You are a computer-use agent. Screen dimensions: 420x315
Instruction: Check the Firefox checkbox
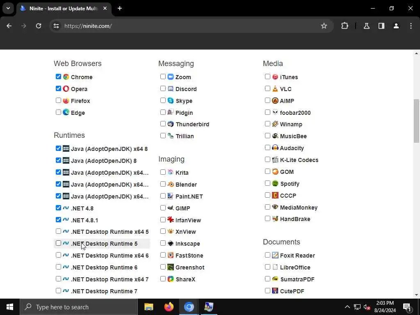pyautogui.click(x=58, y=100)
